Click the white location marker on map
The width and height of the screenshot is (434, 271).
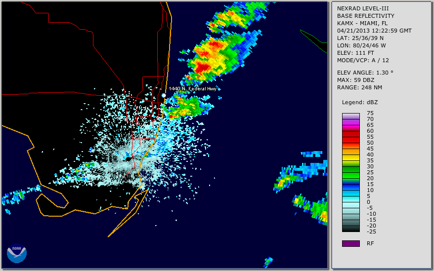164,95
